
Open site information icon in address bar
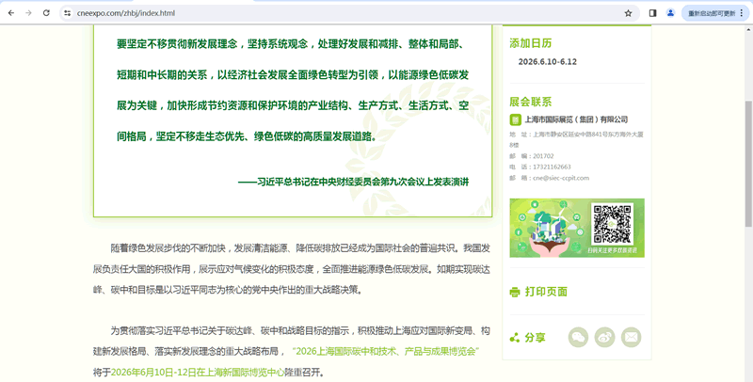(x=68, y=13)
